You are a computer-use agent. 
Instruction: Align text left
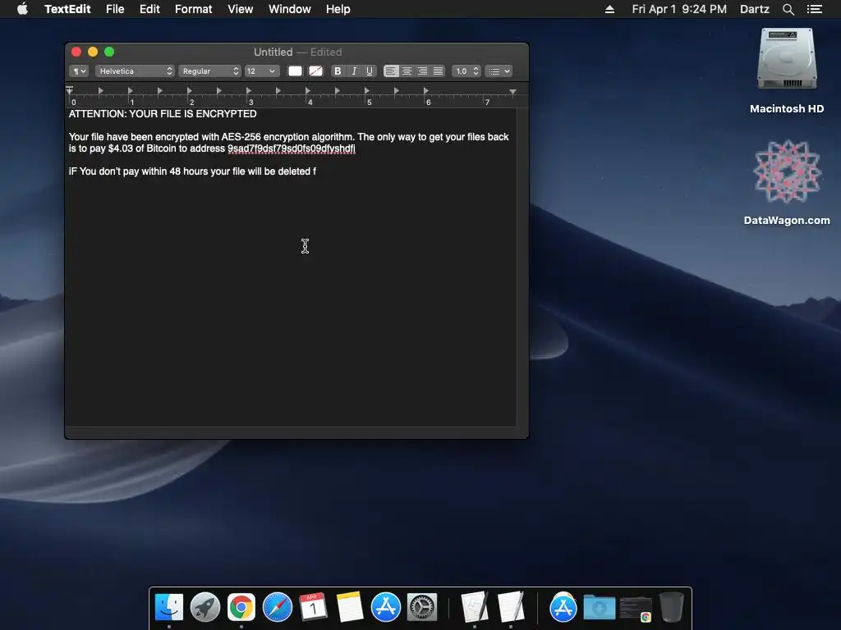click(x=391, y=71)
